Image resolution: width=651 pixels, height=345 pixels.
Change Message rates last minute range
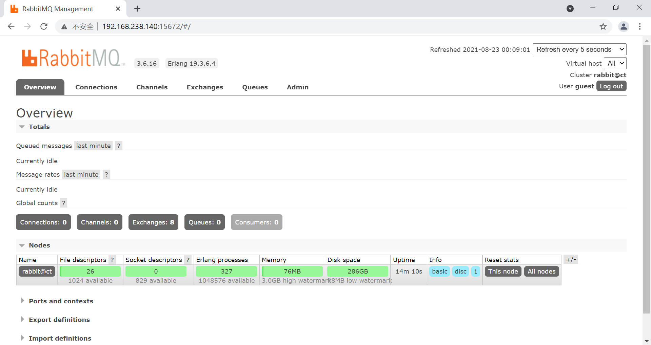point(81,175)
